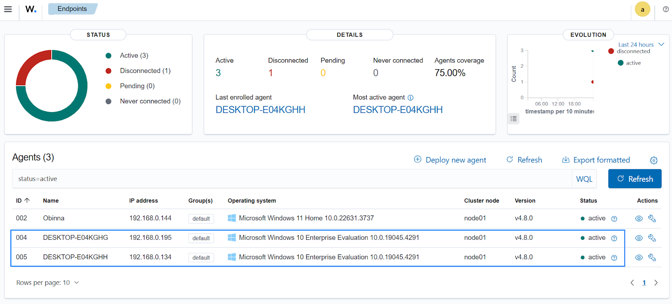
Task: Click IP address 192.168.0.195
Action: [x=150, y=238]
